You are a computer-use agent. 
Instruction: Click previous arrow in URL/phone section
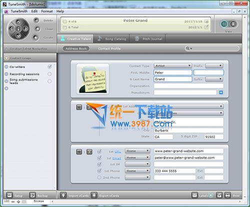[79, 151]
